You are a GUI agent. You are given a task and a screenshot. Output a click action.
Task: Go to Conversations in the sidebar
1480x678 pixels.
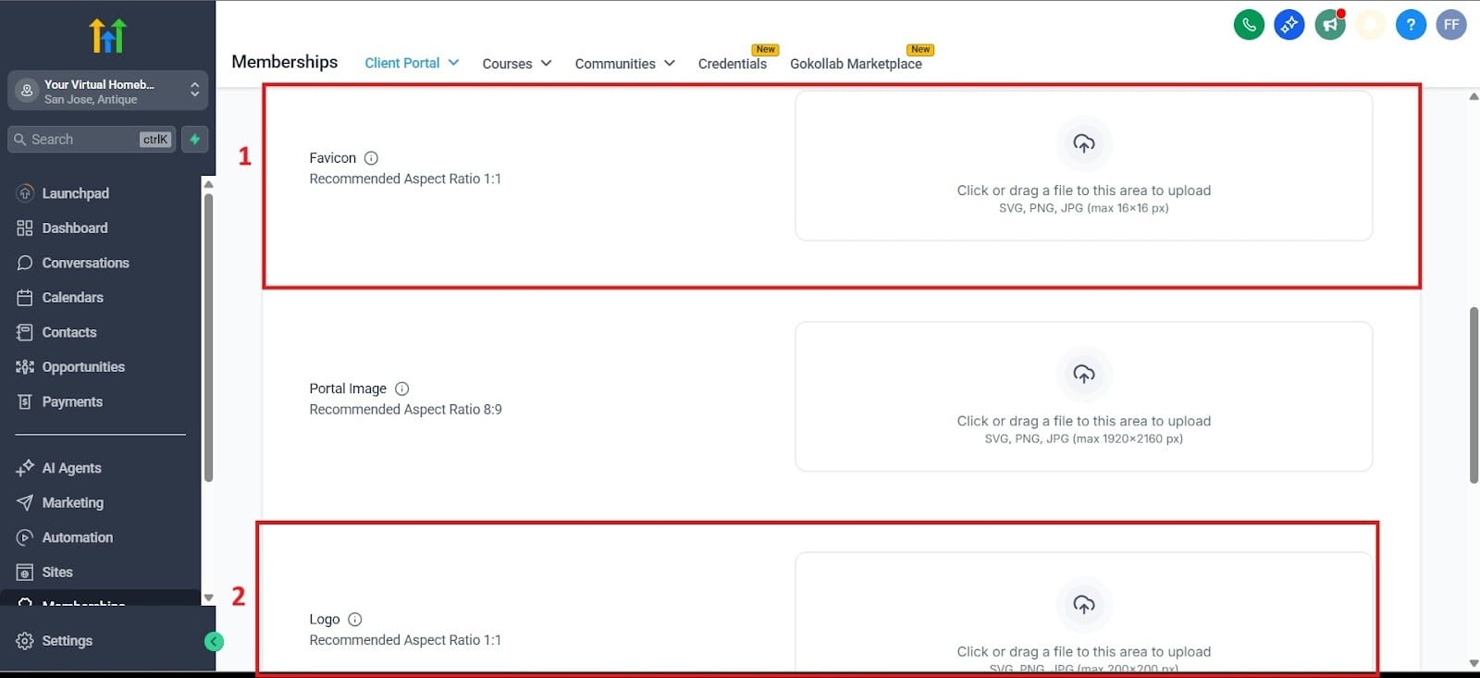(x=85, y=263)
